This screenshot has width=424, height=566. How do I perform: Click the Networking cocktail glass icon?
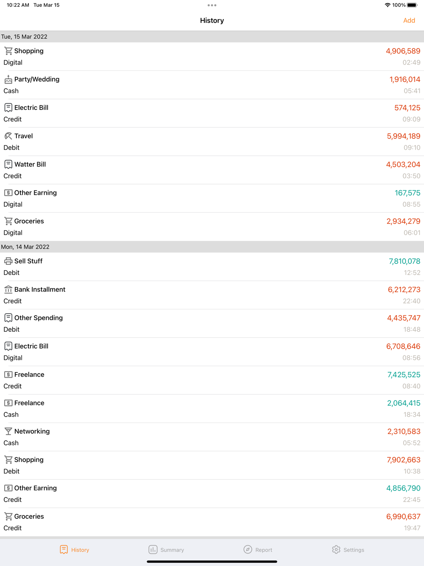click(x=8, y=432)
